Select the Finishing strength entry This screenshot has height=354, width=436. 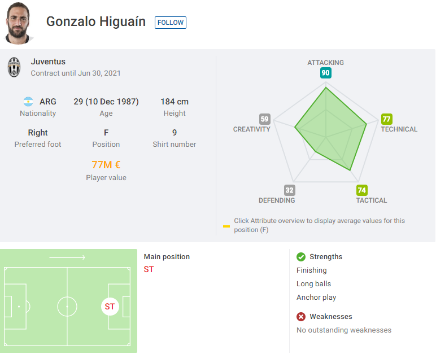(312, 270)
